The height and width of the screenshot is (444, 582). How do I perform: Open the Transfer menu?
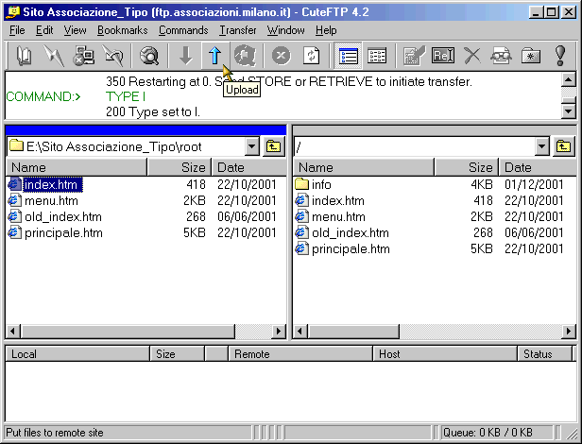237,30
